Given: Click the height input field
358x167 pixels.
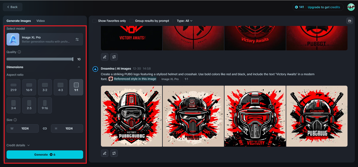Looking at the screenshot, I should click(67, 129).
